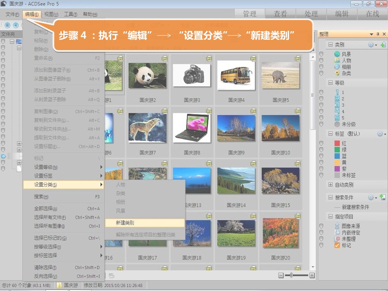Switch to the 编辑 mode tab

coord(342,14)
